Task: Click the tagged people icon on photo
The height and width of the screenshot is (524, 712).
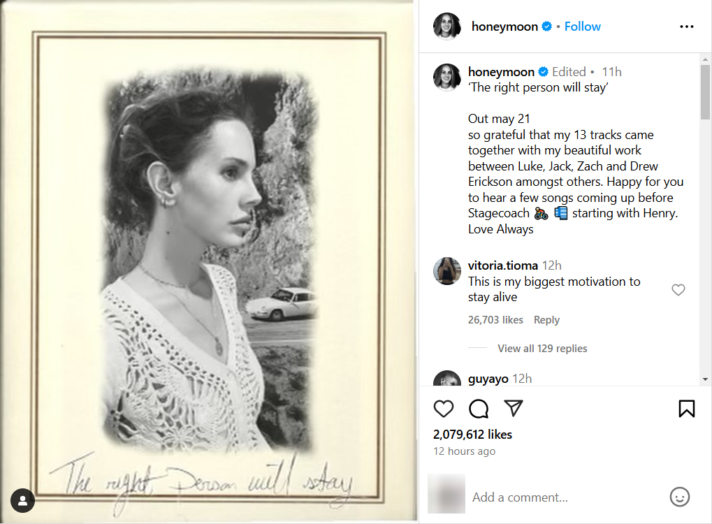Action: (x=22, y=500)
